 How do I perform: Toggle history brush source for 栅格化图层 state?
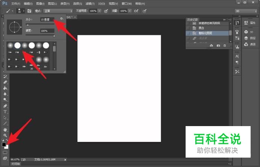pos(188,33)
